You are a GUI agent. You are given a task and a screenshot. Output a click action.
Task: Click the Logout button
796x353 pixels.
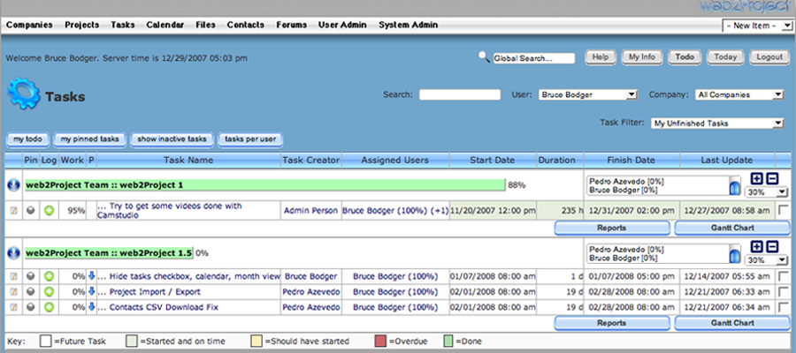point(769,57)
